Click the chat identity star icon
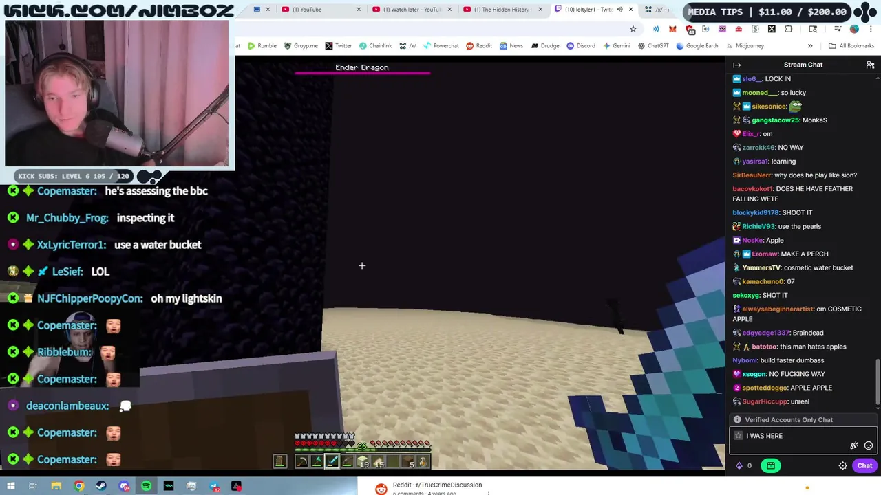 coord(738,436)
